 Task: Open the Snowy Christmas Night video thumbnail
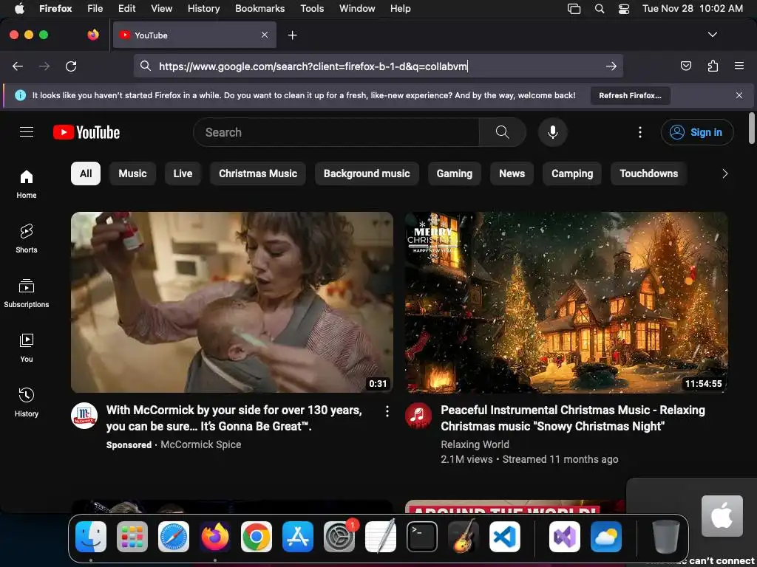coord(566,302)
